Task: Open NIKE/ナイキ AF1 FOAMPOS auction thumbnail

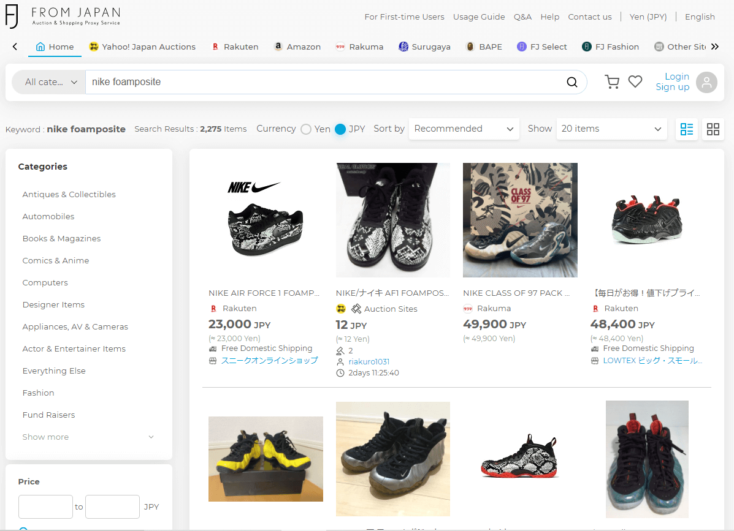Action: click(392, 220)
